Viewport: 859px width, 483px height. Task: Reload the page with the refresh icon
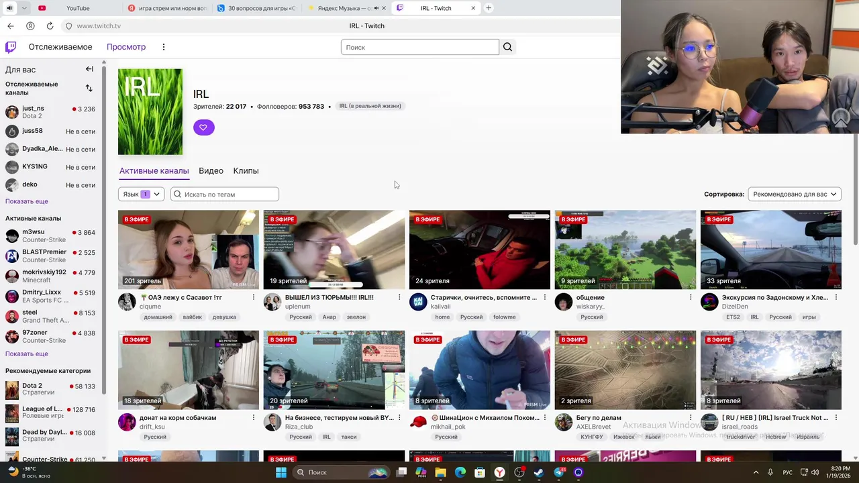[x=50, y=25]
